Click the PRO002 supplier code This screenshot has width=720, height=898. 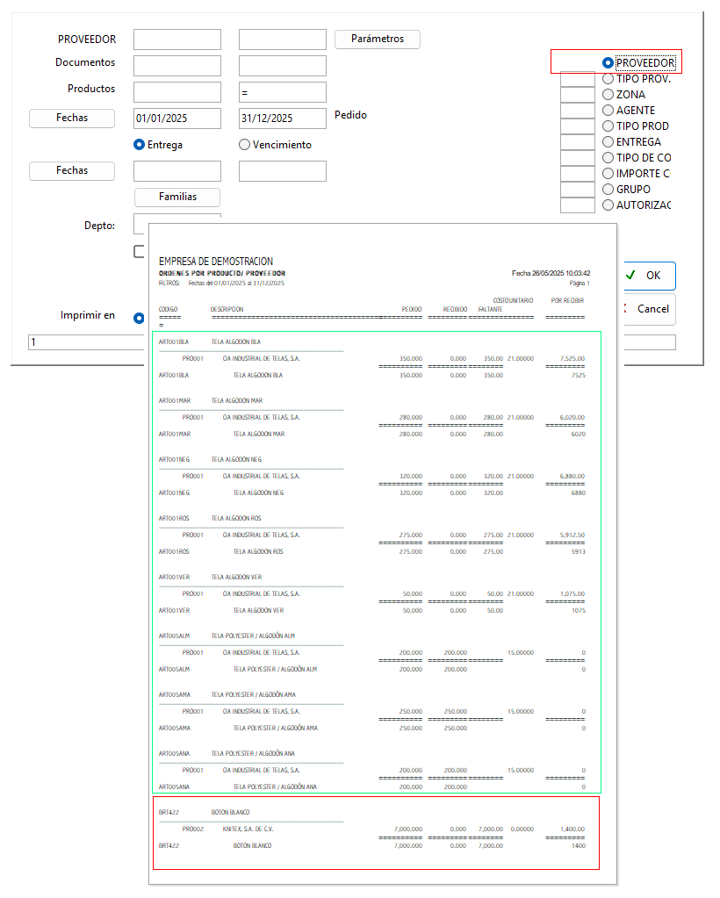(193, 829)
